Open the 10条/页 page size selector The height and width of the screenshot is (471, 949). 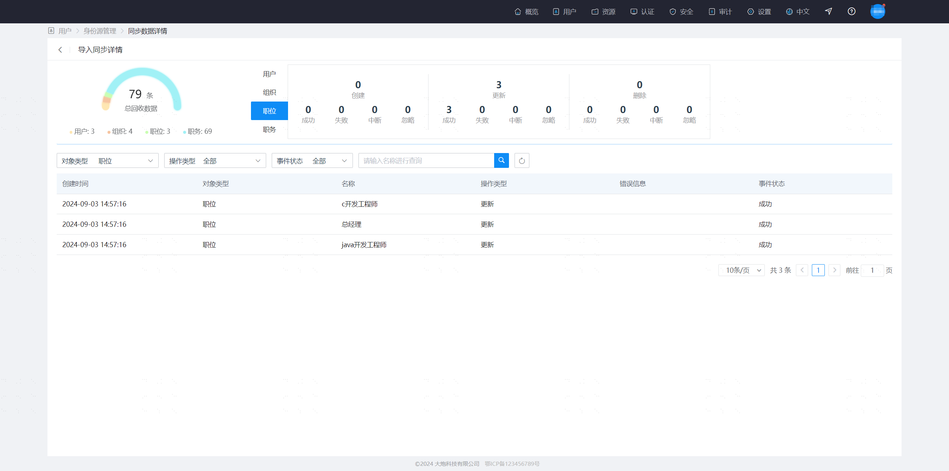pyautogui.click(x=741, y=270)
